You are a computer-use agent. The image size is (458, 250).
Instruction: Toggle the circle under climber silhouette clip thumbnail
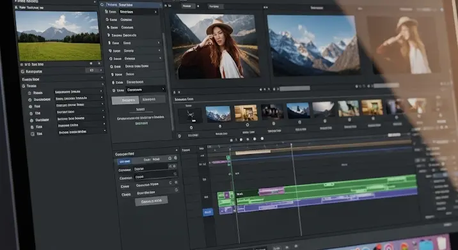[x=299, y=122]
